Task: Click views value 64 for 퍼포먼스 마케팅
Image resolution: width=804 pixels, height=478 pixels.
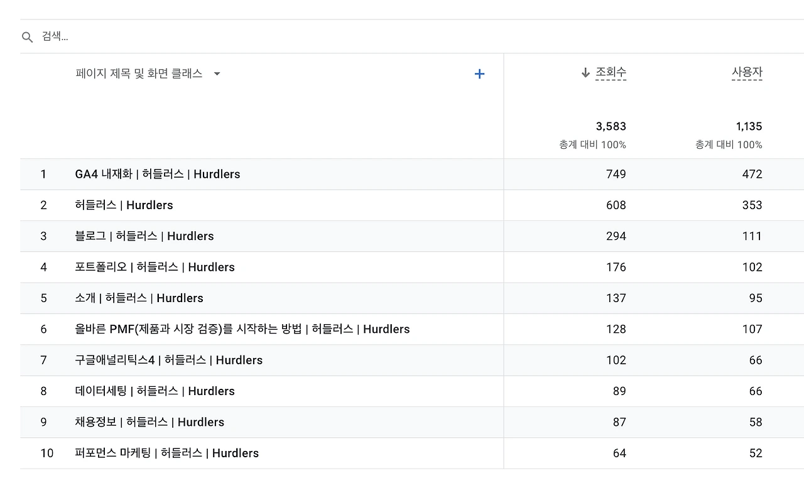Action: pyautogui.click(x=619, y=453)
